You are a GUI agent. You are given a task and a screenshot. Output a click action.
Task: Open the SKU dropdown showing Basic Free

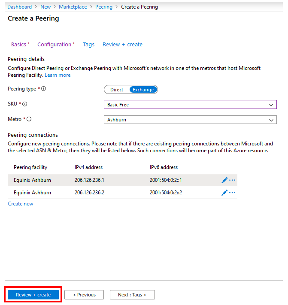[x=190, y=105]
